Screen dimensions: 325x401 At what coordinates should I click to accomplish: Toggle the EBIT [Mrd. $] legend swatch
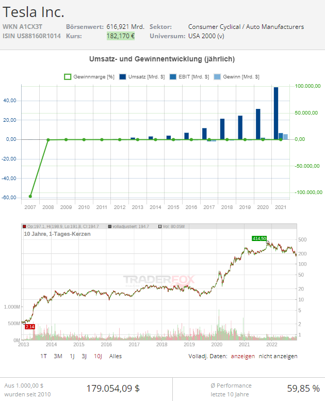173,77
